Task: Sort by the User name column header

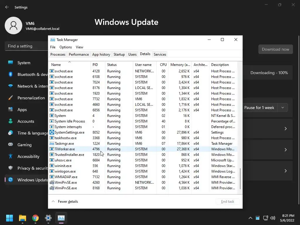Action: pos(145,64)
